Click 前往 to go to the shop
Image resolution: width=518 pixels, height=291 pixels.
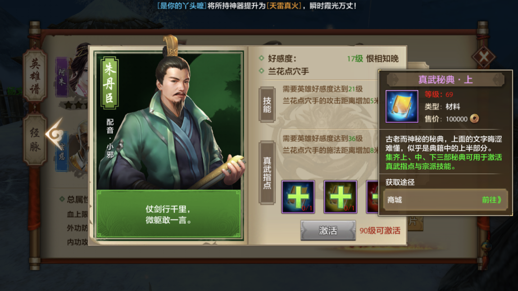pyautogui.click(x=491, y=200)
